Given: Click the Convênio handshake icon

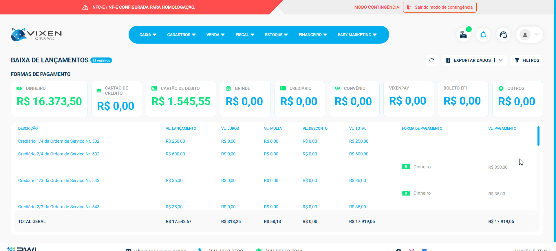Looking at the screenshot, I should [x=337, y=88].
